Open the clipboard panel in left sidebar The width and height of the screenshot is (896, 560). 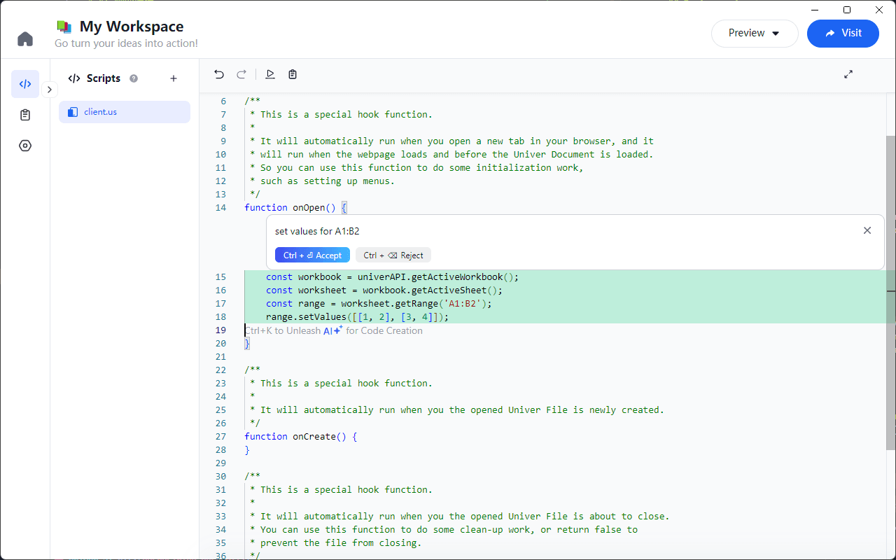25,115
